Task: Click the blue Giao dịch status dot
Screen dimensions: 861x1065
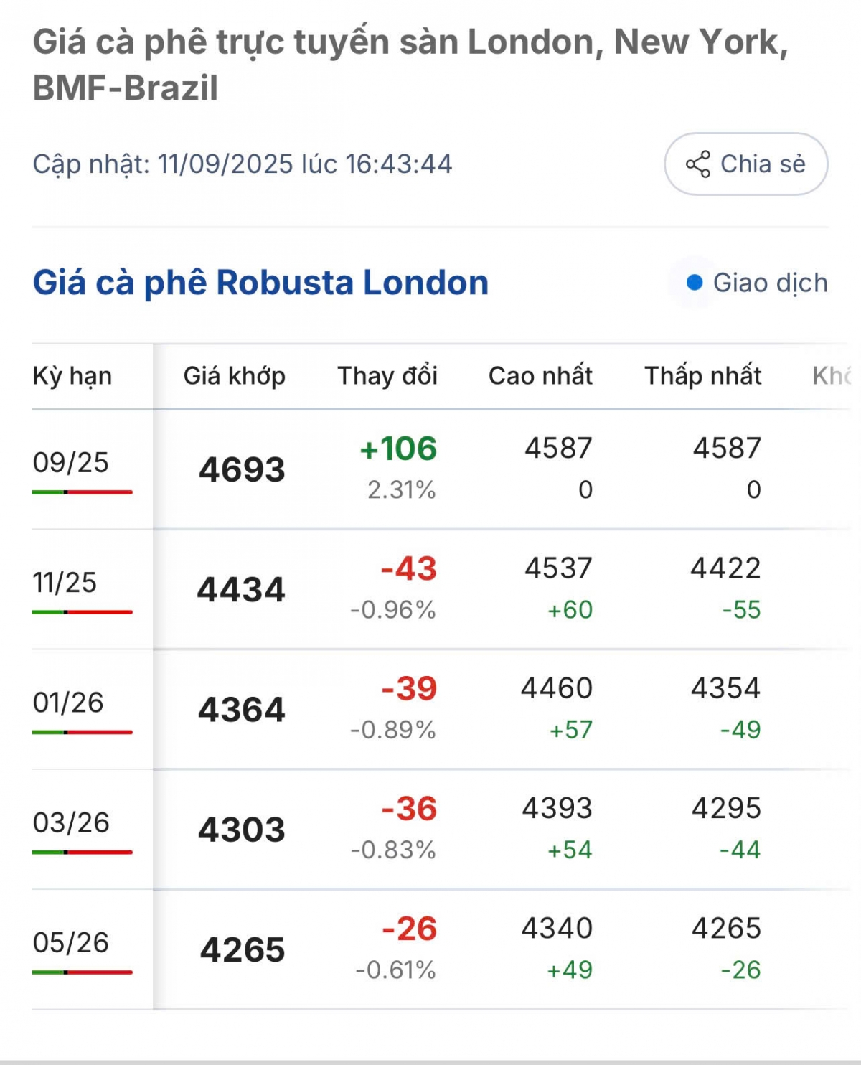Action: tap(694, 283)
